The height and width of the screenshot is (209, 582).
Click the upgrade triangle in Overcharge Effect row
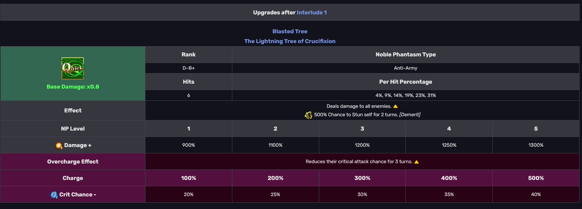click(x=417, y=162)
